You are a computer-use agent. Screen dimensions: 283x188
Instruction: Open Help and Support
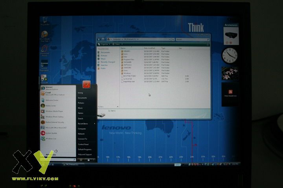[x=85, y=155]
